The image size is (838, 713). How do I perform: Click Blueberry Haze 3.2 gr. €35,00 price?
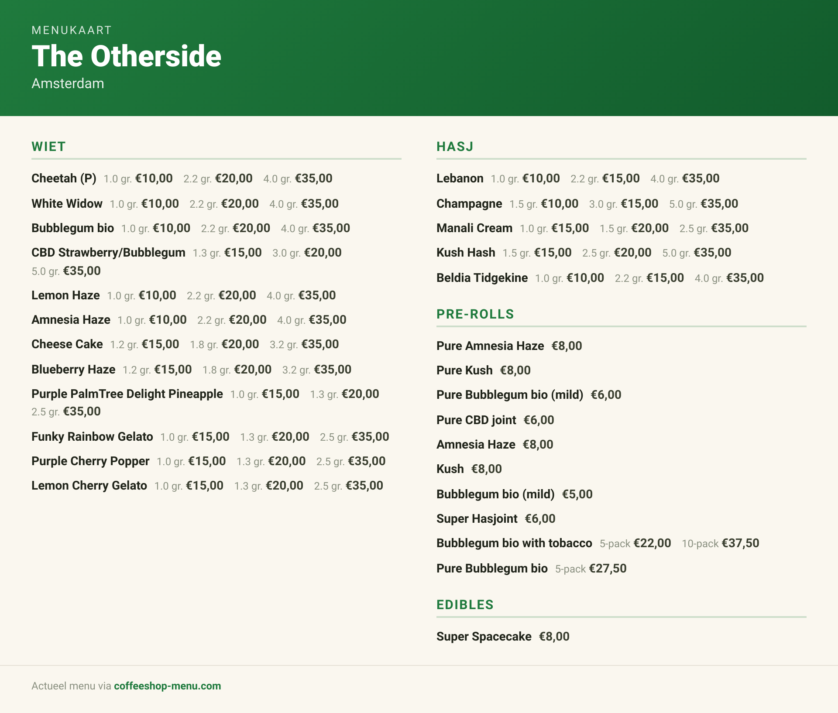pyautogui.click(x=317, y=370)
